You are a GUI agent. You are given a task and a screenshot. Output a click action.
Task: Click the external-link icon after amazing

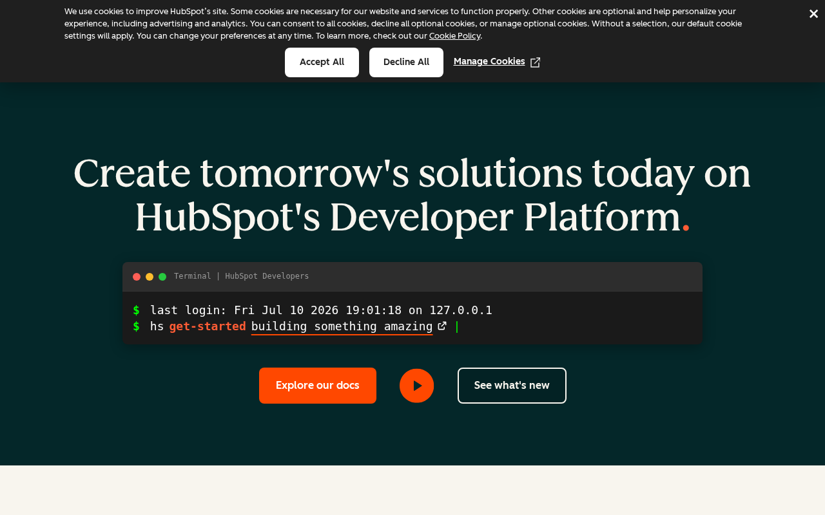coord(442,326)
